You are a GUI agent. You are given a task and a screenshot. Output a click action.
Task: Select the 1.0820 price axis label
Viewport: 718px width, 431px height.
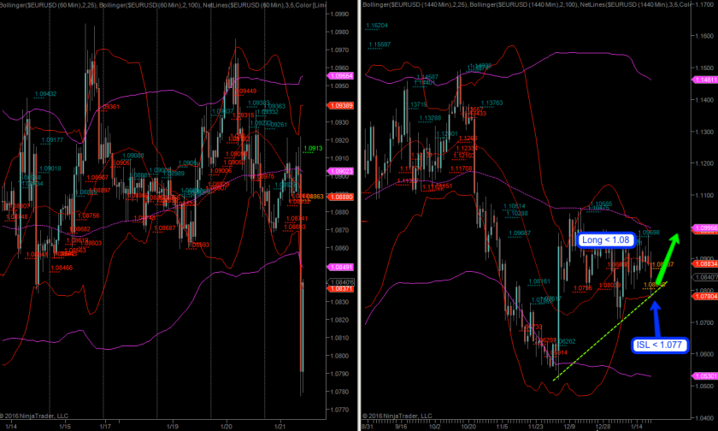[339, 320]
